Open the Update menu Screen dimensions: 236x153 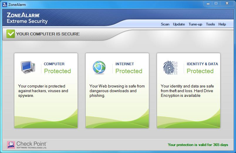(x=179, y=24)
